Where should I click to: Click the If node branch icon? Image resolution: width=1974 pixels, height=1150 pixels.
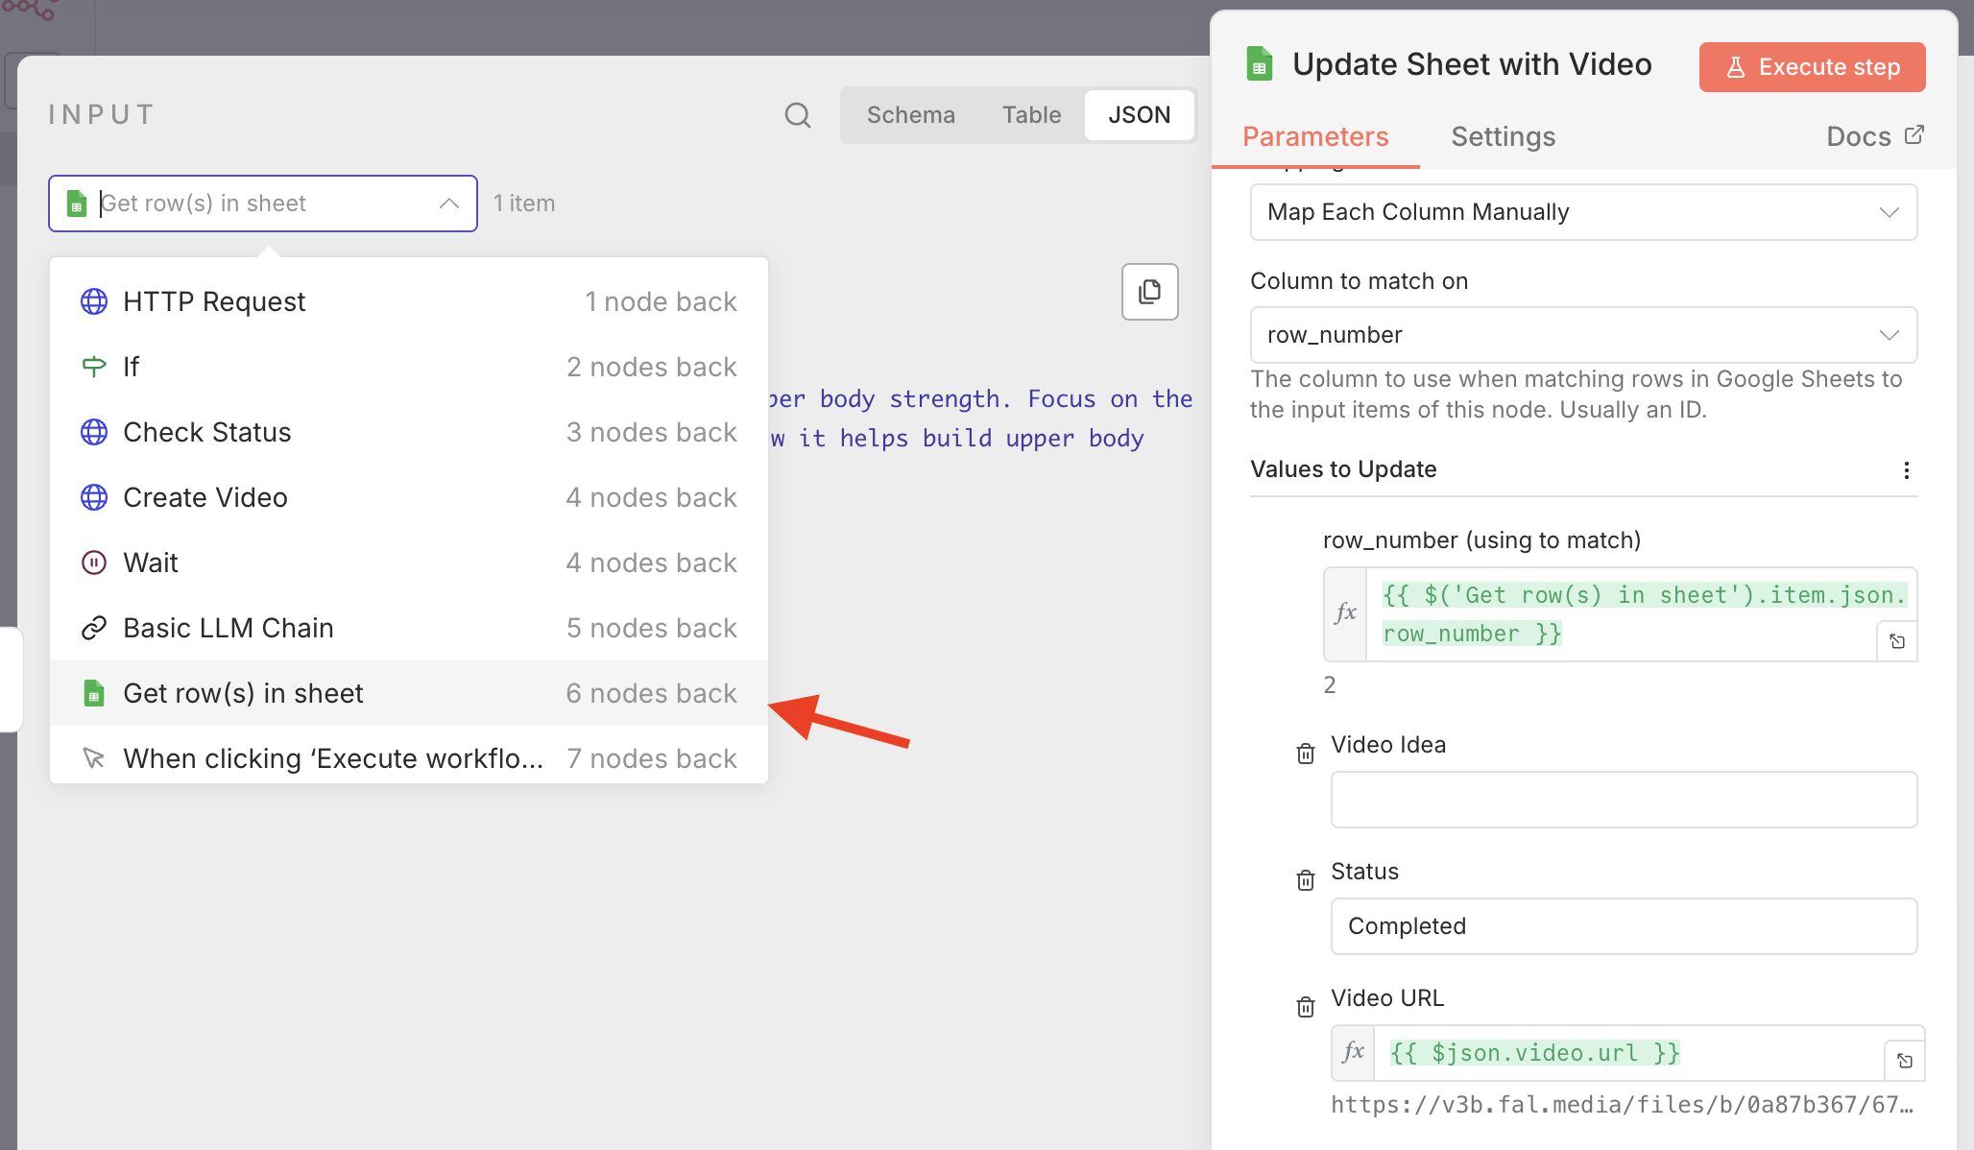tap(93, 366)
